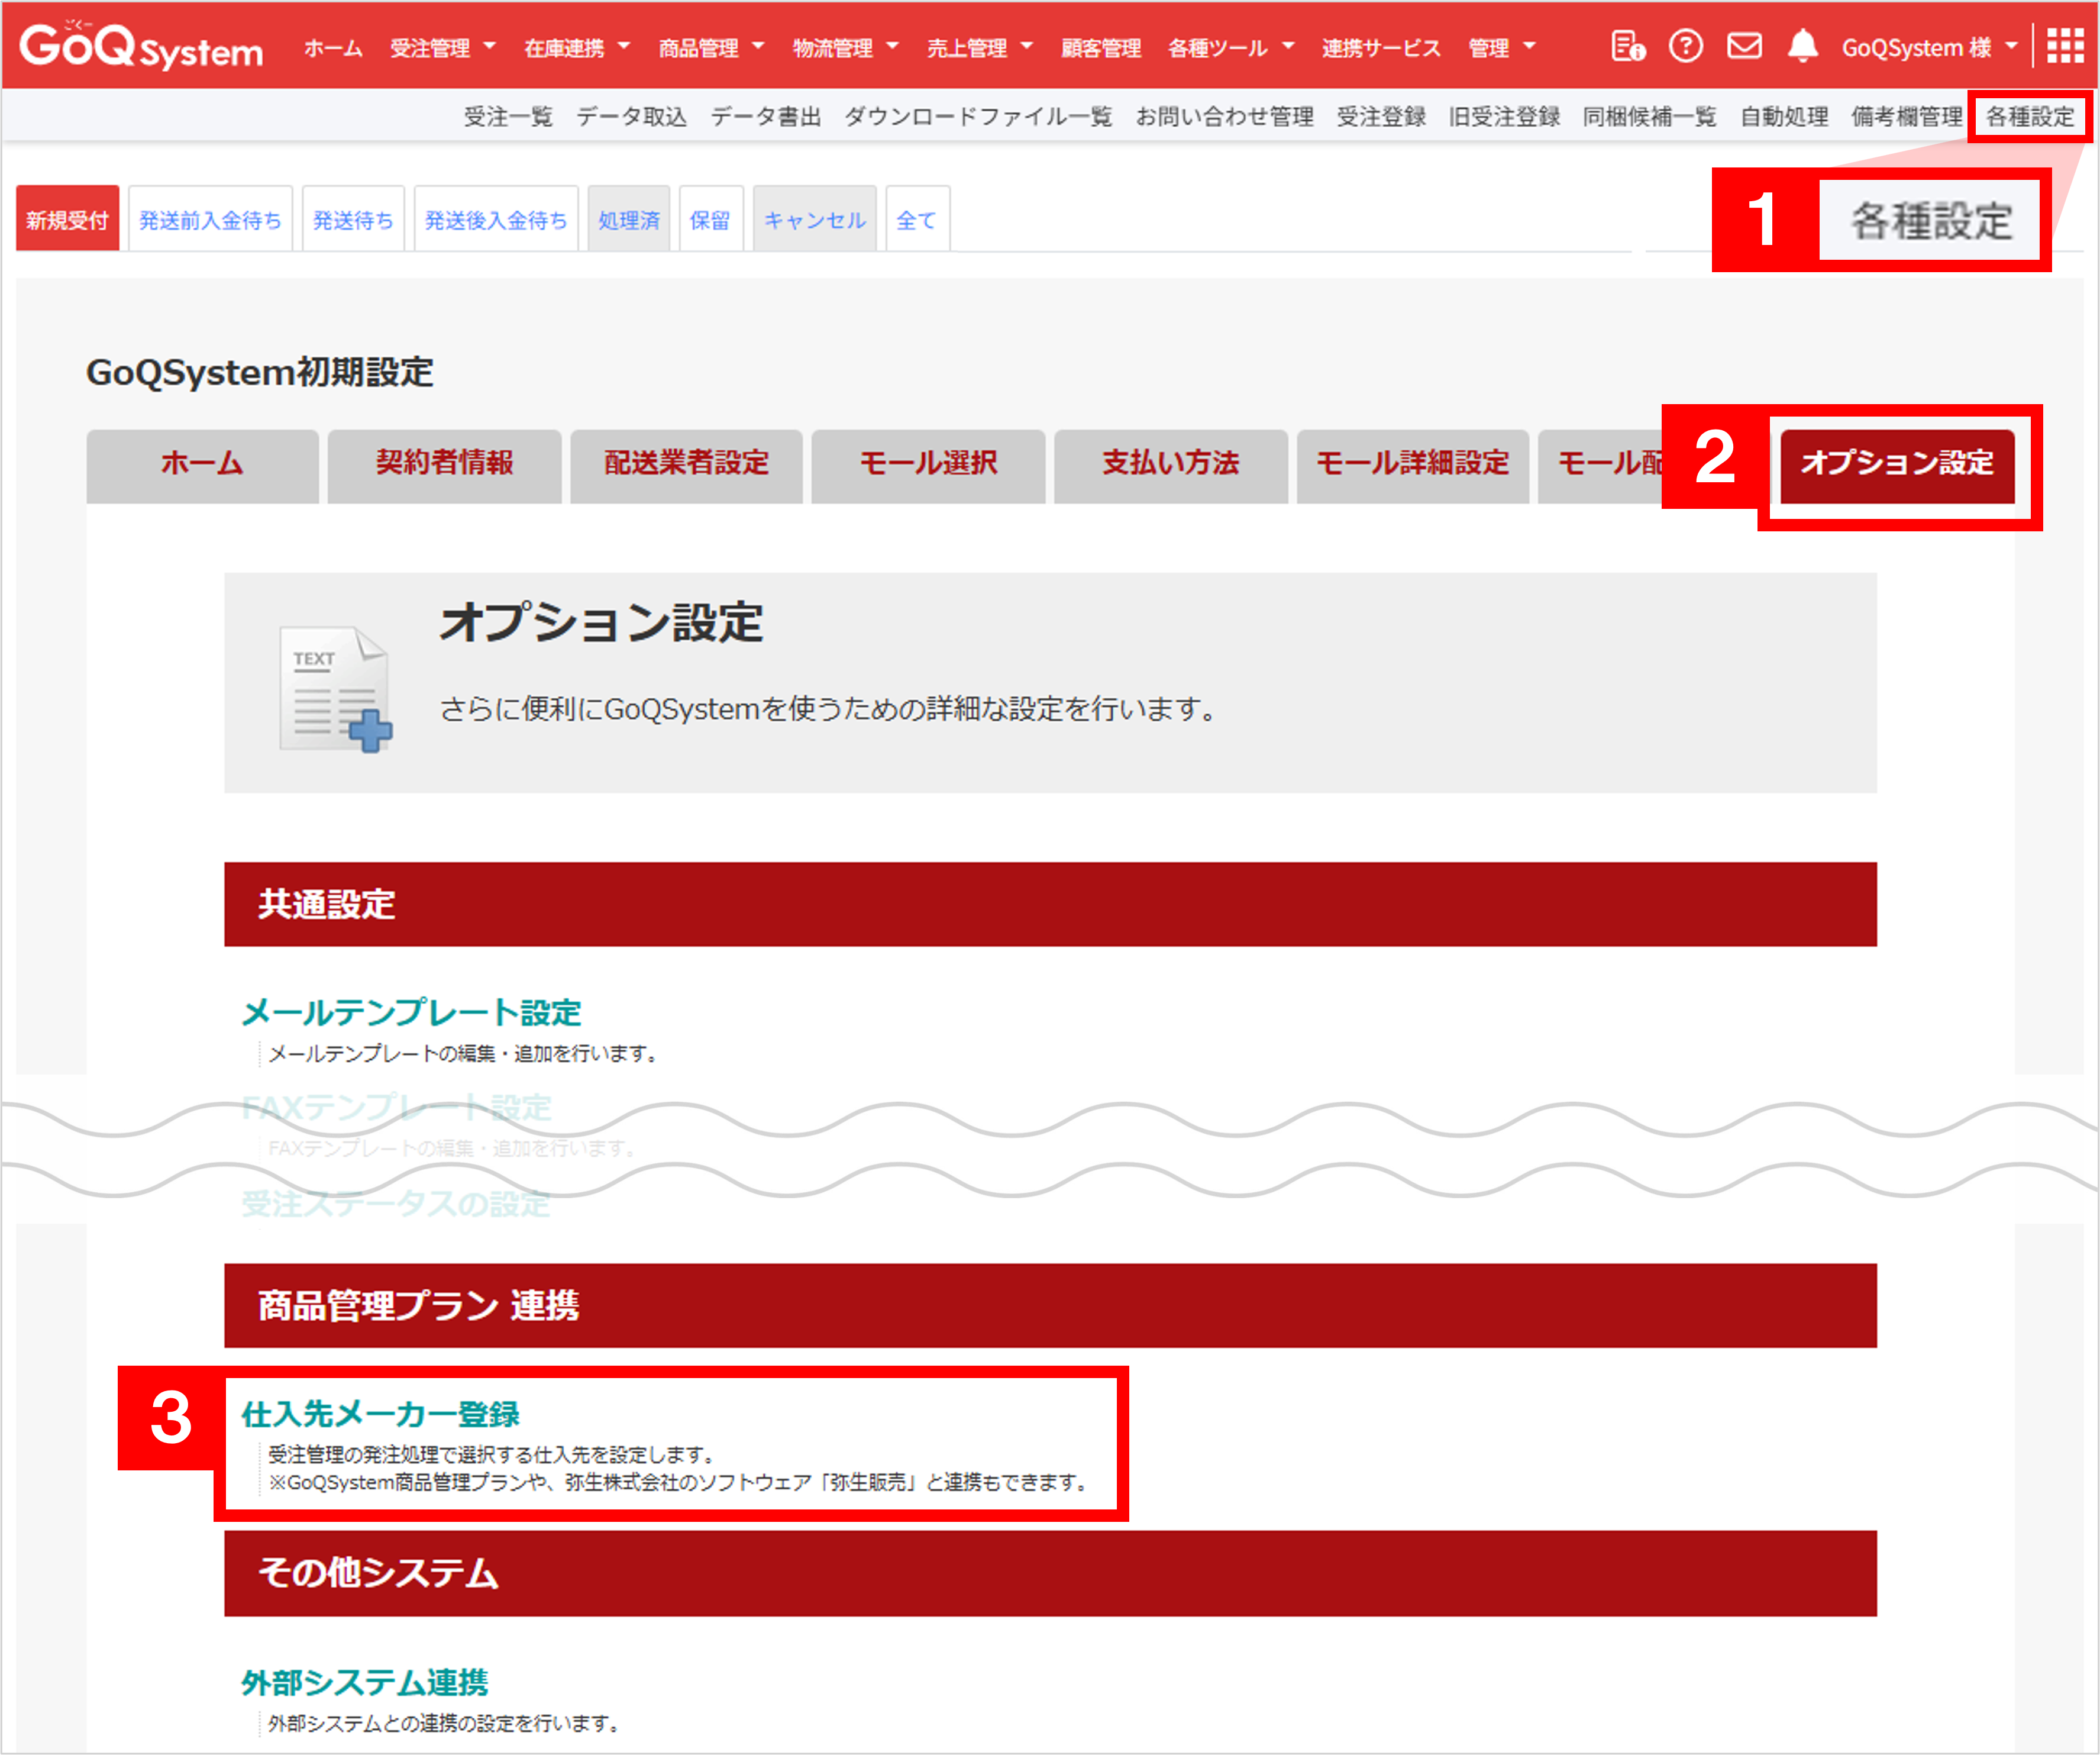Click the TEXT document plus icon
The image size is (2100, 1755).
[335, 688]
